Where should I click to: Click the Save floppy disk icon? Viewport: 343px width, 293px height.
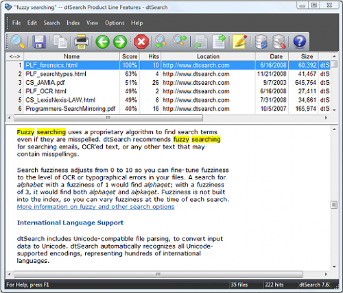(x=39, y=41)
